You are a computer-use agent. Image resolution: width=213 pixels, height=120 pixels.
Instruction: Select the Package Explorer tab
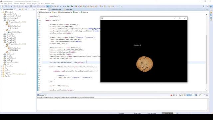coord(8,9)
